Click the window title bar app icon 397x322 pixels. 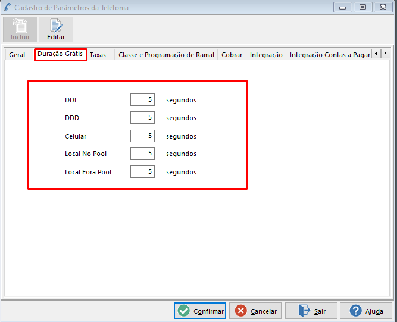coord(7,7)
